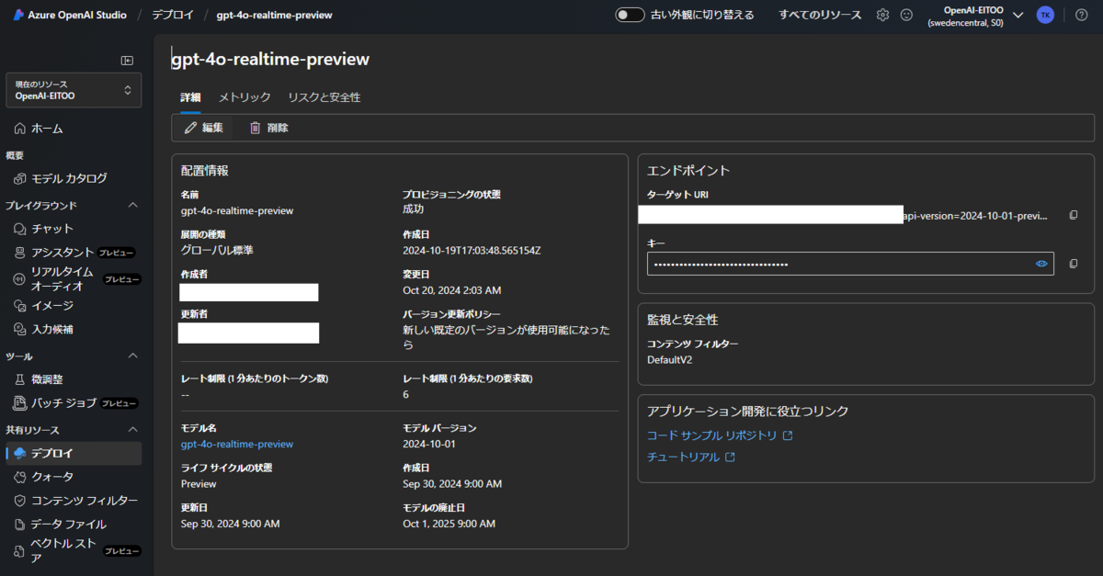Expand the OpenAI-EITOO resource dropdown in header
Screen dimensions: 1103x576
click(1018, 15)
